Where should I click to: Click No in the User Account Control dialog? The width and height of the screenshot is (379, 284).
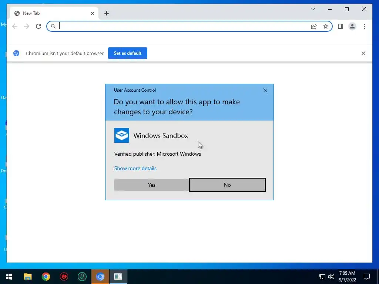point(227,185)
